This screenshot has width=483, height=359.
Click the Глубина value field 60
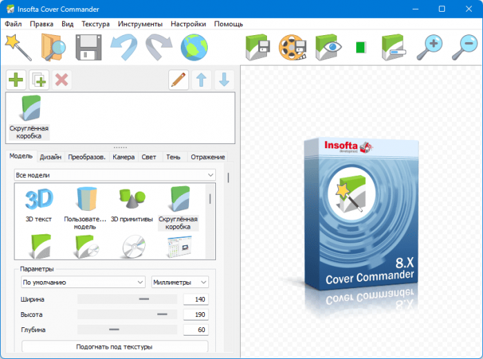[196, 329]
